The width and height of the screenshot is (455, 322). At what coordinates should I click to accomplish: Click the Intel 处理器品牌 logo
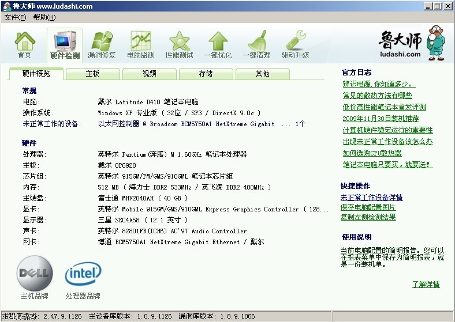point(83,276)
